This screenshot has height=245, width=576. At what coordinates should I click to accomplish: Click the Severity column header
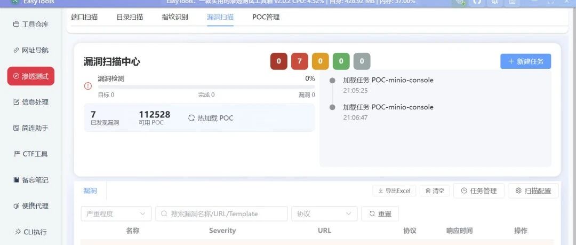click(222, 231)
